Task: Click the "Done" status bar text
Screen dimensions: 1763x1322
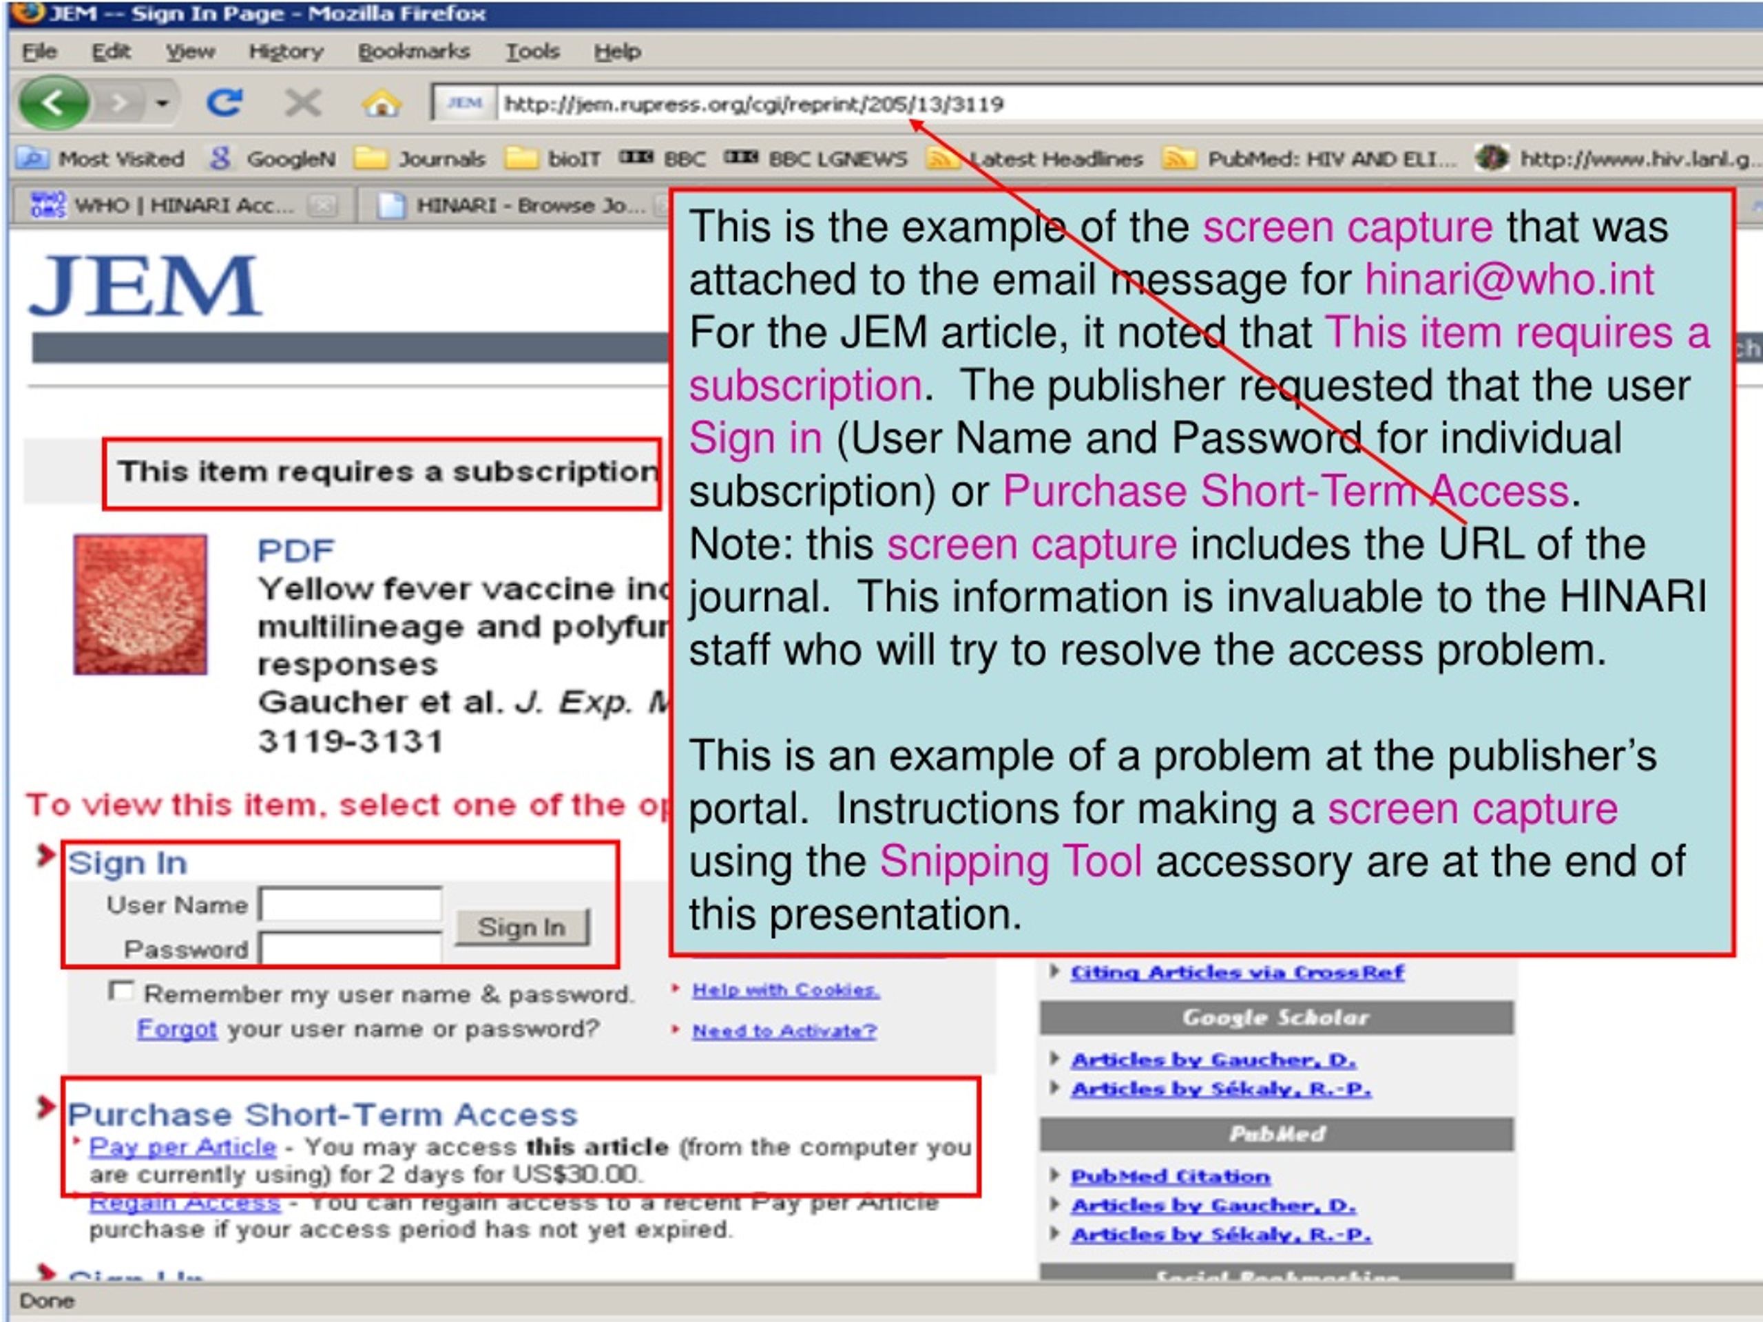Action: (x=46, y=1301)
